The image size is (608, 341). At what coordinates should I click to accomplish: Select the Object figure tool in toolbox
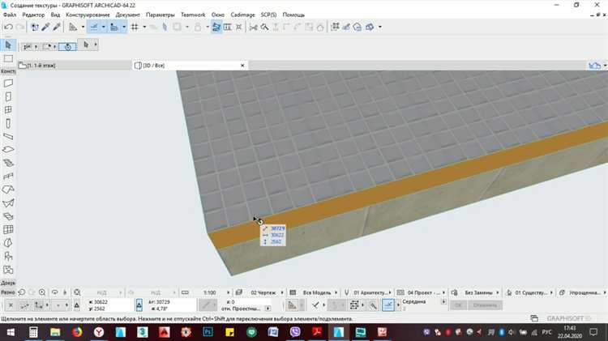click(8, 256)
